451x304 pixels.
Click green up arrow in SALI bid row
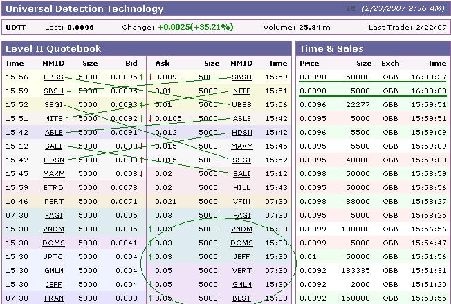[x=142, y=146]
